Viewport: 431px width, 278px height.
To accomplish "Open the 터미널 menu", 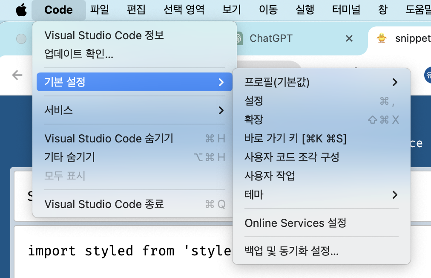I will click(x=346, y=10).
